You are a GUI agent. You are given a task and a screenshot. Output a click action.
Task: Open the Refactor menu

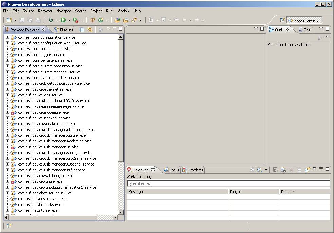click(45, 11)
